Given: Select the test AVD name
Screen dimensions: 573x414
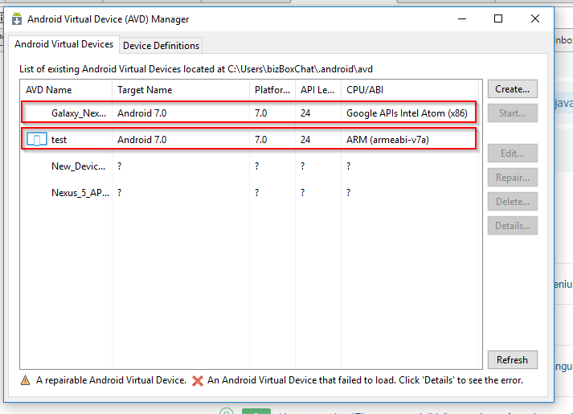Looking at the screenshot, I should coord(59,140).
